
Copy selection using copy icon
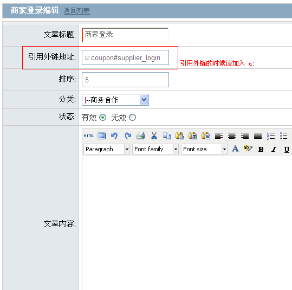click(x=167, y=136)
